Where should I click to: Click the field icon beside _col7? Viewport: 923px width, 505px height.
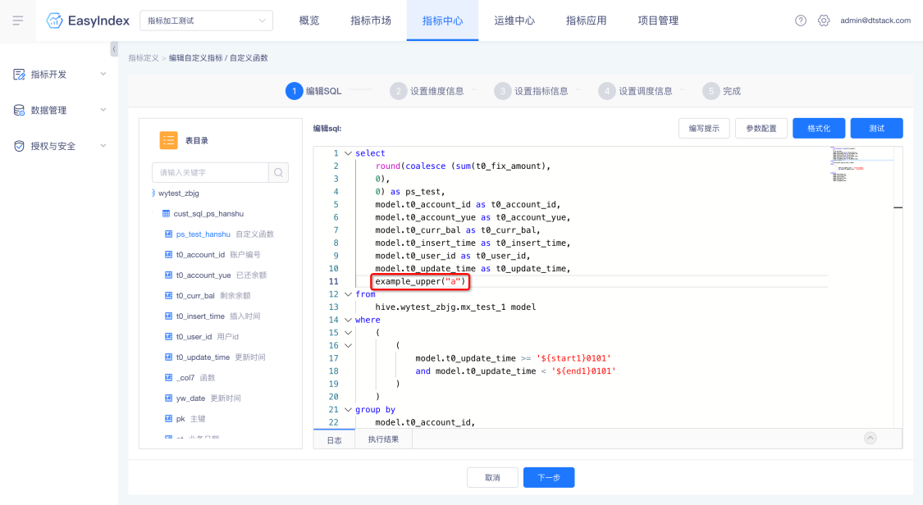[x=168, y=377]
